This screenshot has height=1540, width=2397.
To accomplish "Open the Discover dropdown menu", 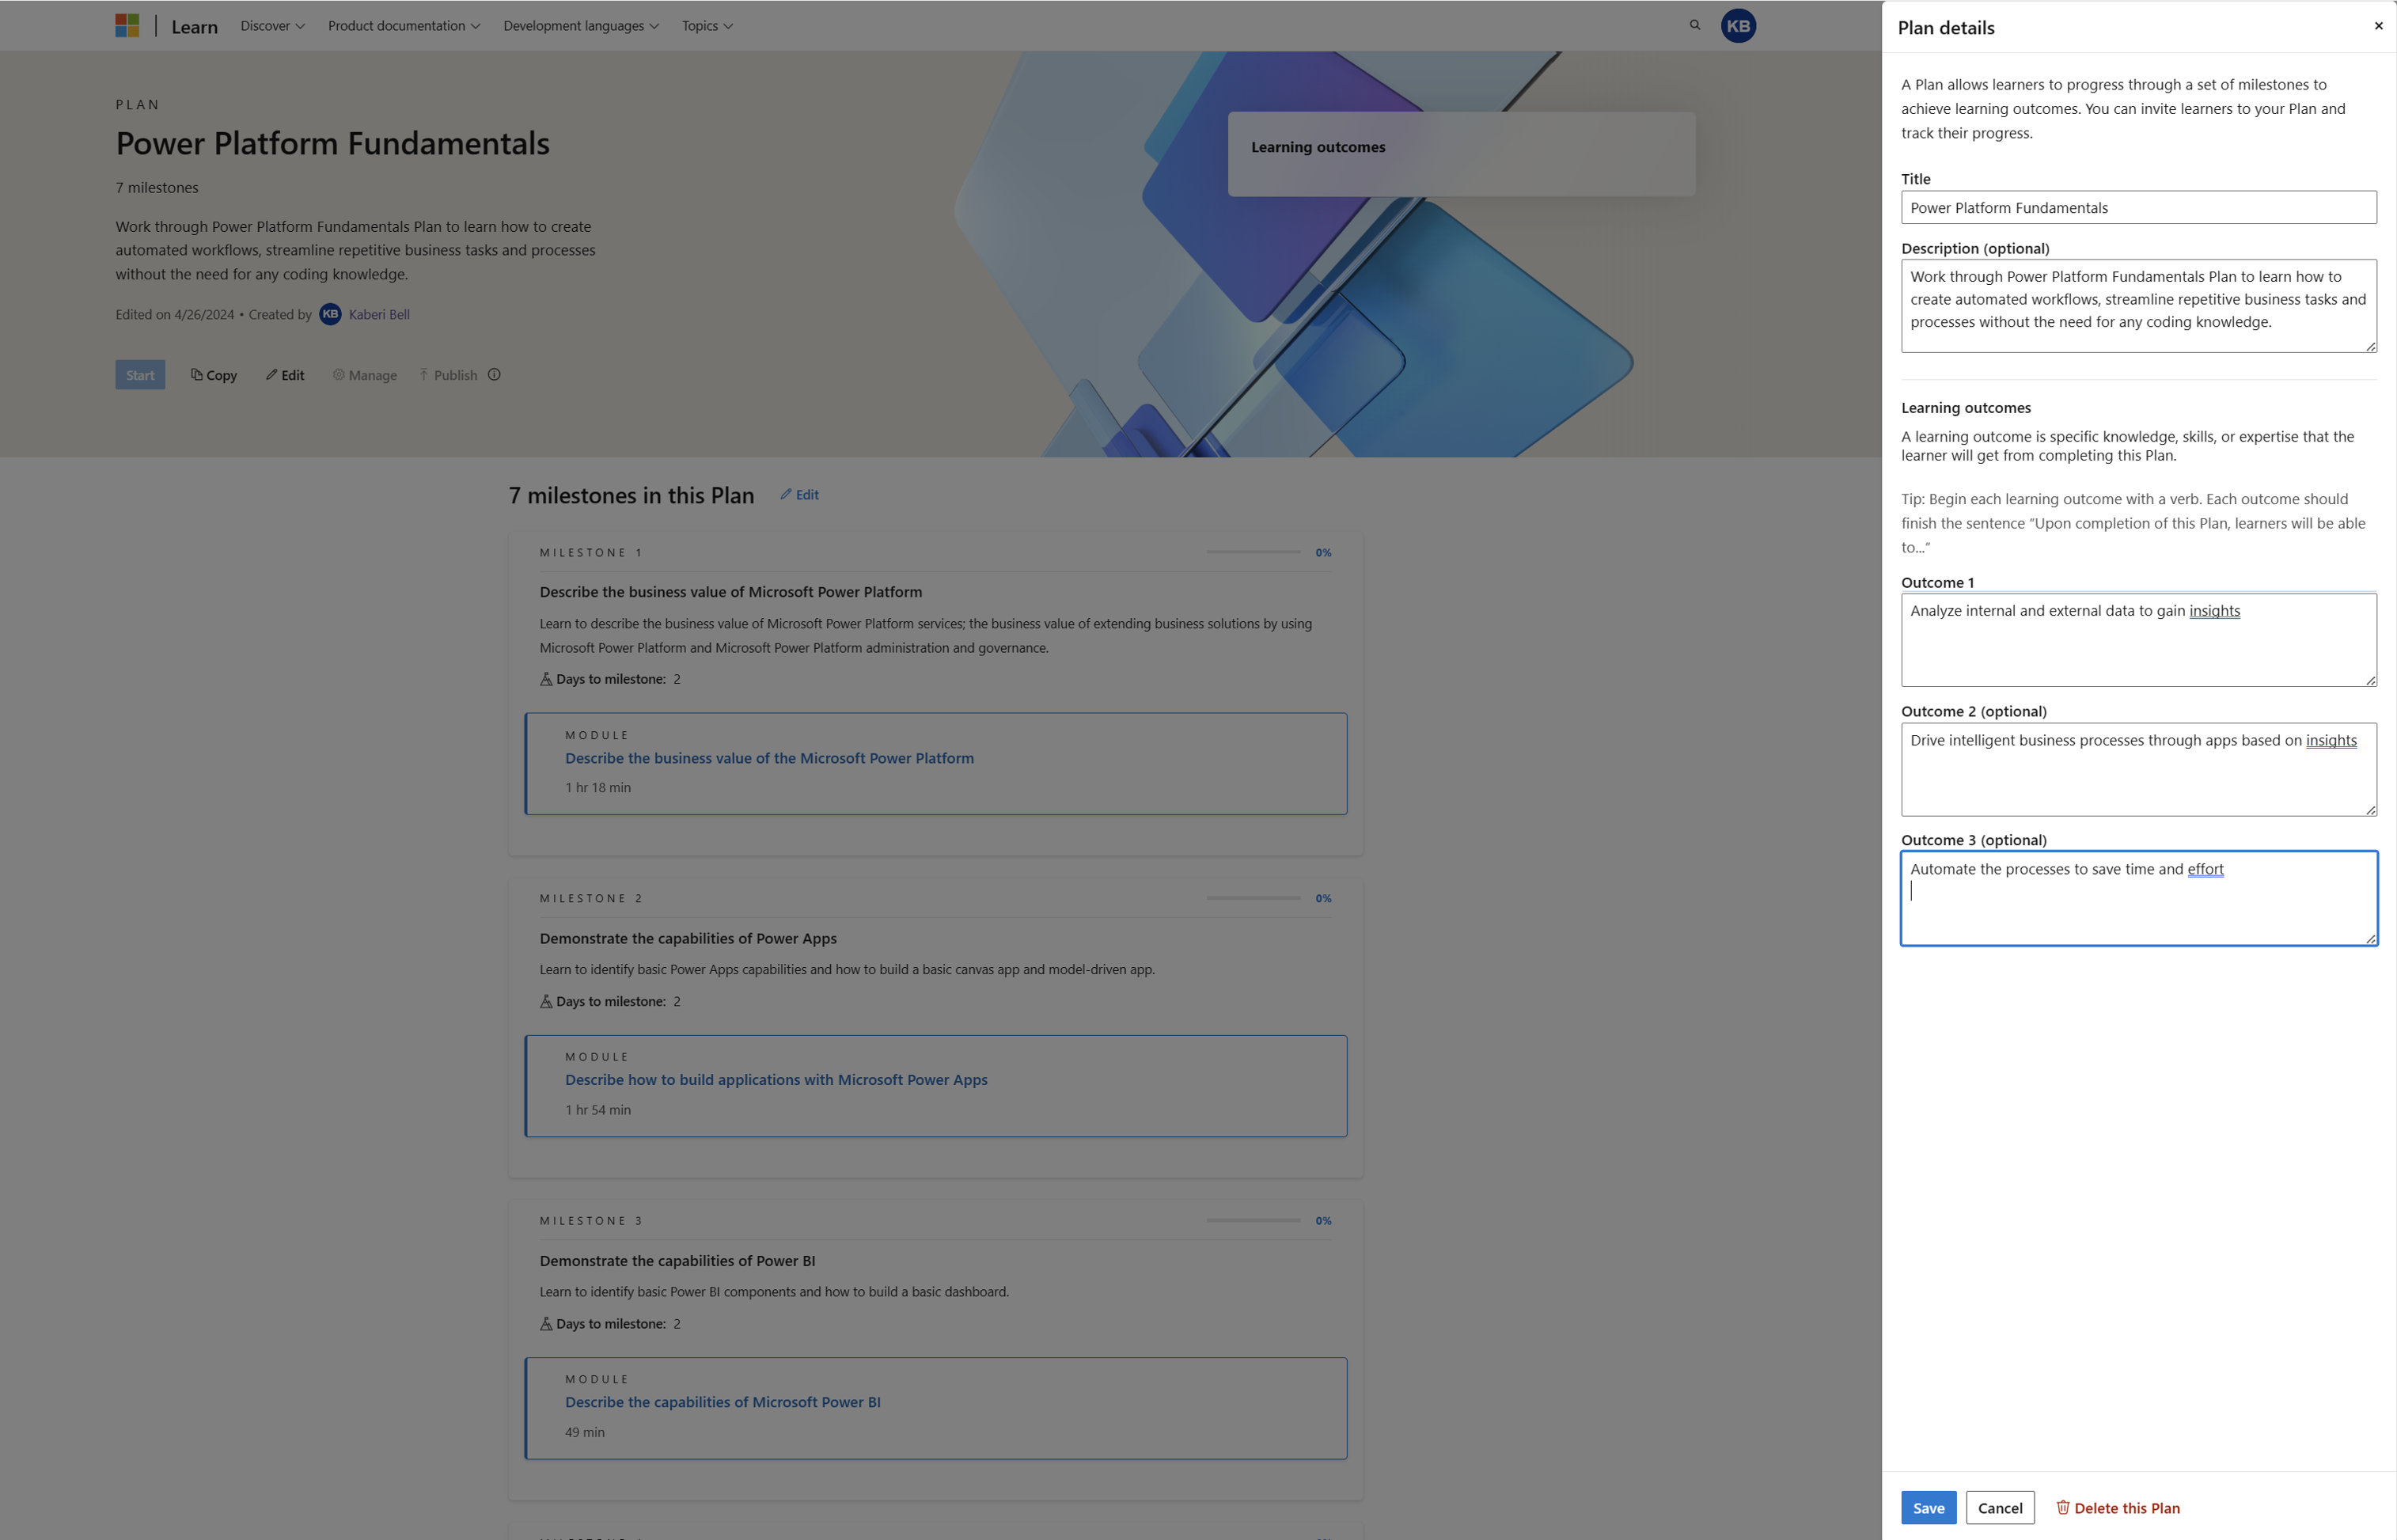I will tap(271, 25).
